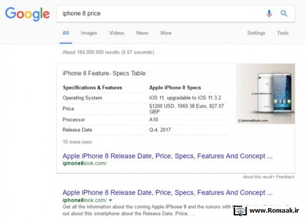Click the iphone8look.com URL in the featured snippet

pyautogui.click(x=85, y=163)
